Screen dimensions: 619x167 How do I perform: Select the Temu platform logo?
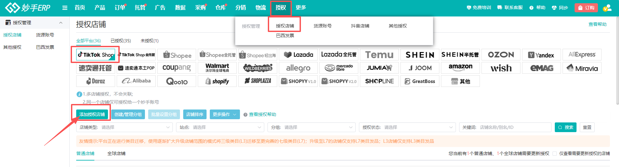(379, 55)
